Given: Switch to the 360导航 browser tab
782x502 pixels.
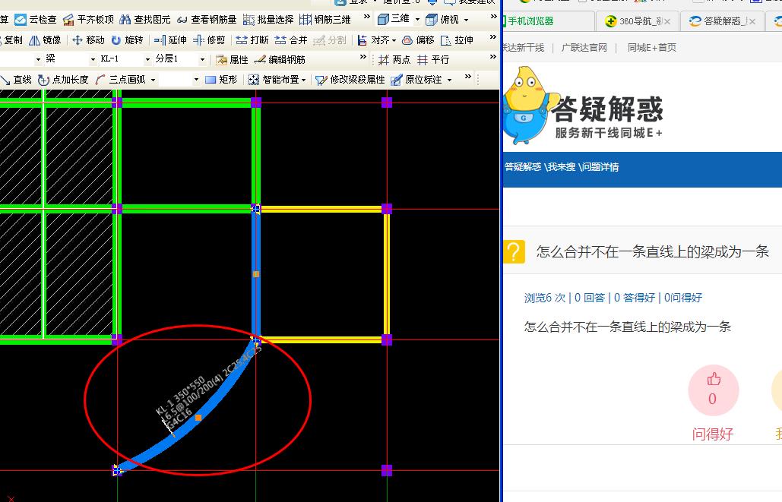Looking at the screenshot, I should tap(637, 21).
